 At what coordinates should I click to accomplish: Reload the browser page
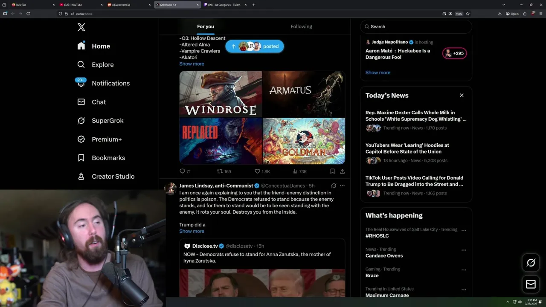[x=28, y=14]
